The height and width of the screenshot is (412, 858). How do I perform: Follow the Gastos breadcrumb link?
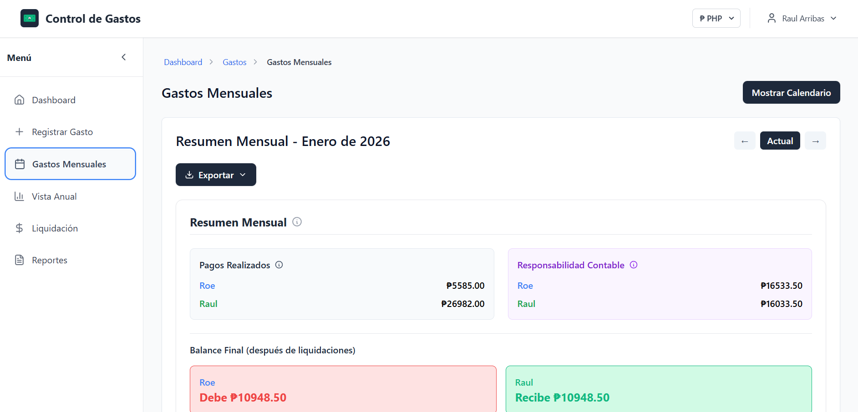tap(234, 62)
